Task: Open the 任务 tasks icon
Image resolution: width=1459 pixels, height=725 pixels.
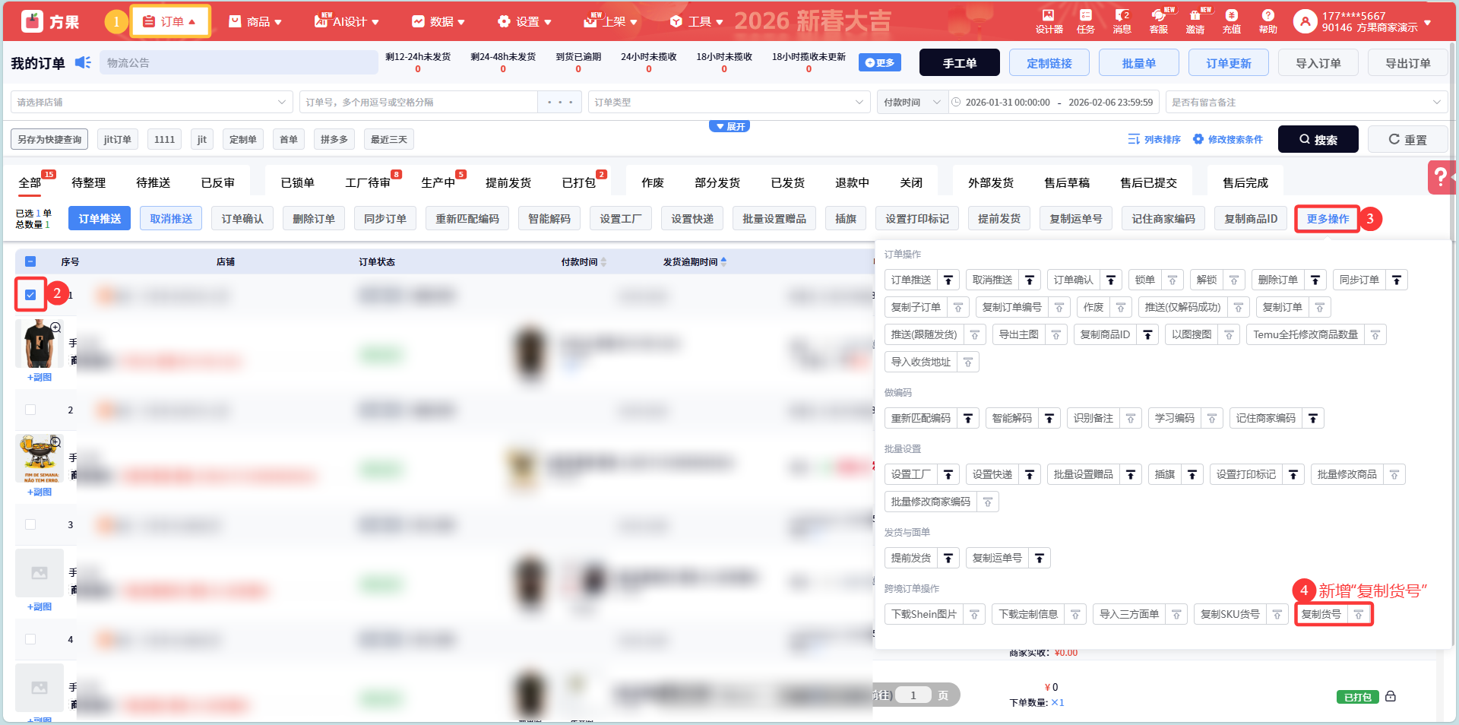Action: (x=1085, y=21)
